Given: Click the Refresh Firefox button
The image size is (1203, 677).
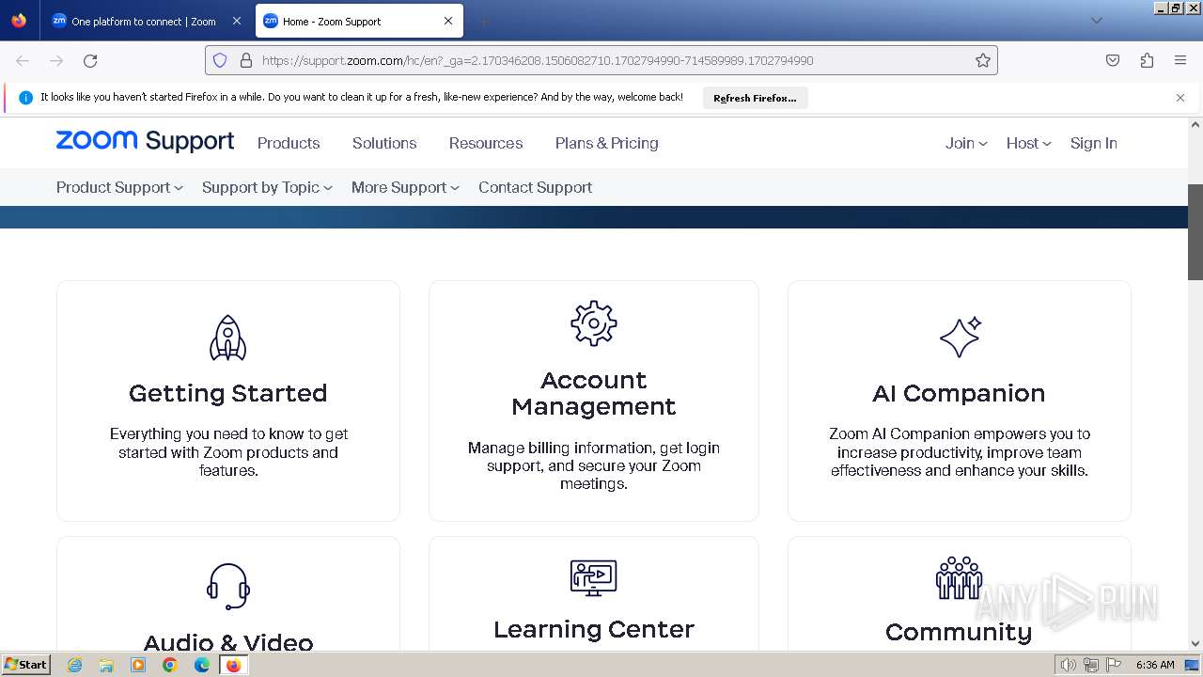Looking at the screenshot, I should 755,98.
